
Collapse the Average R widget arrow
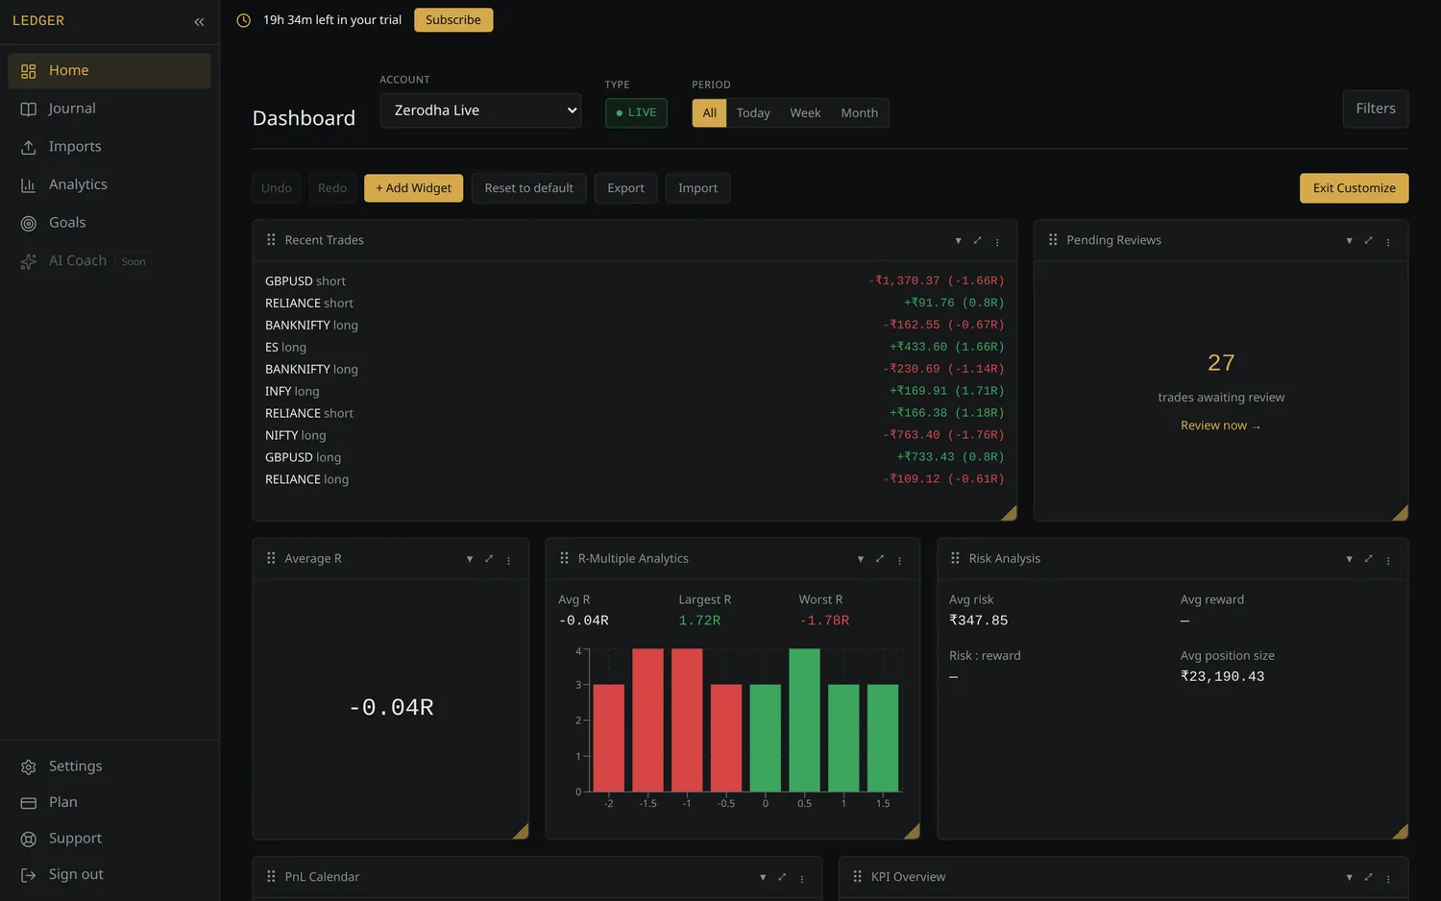[x=470, y=559]
